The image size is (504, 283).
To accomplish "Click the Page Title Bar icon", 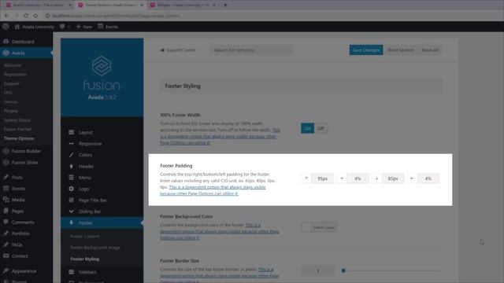I will (72, 200).
